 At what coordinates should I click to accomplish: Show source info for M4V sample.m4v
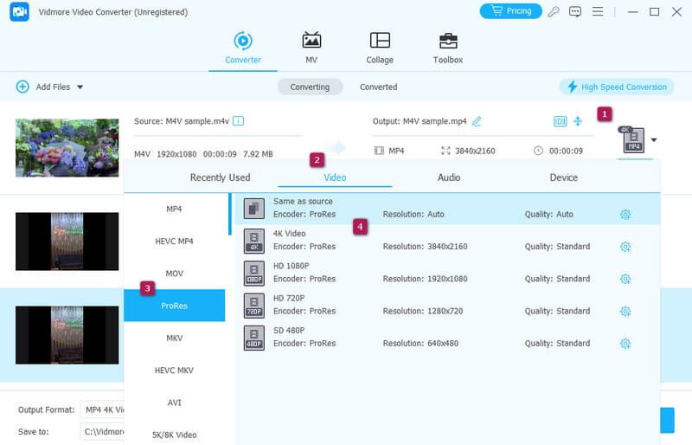coord(239,121)
